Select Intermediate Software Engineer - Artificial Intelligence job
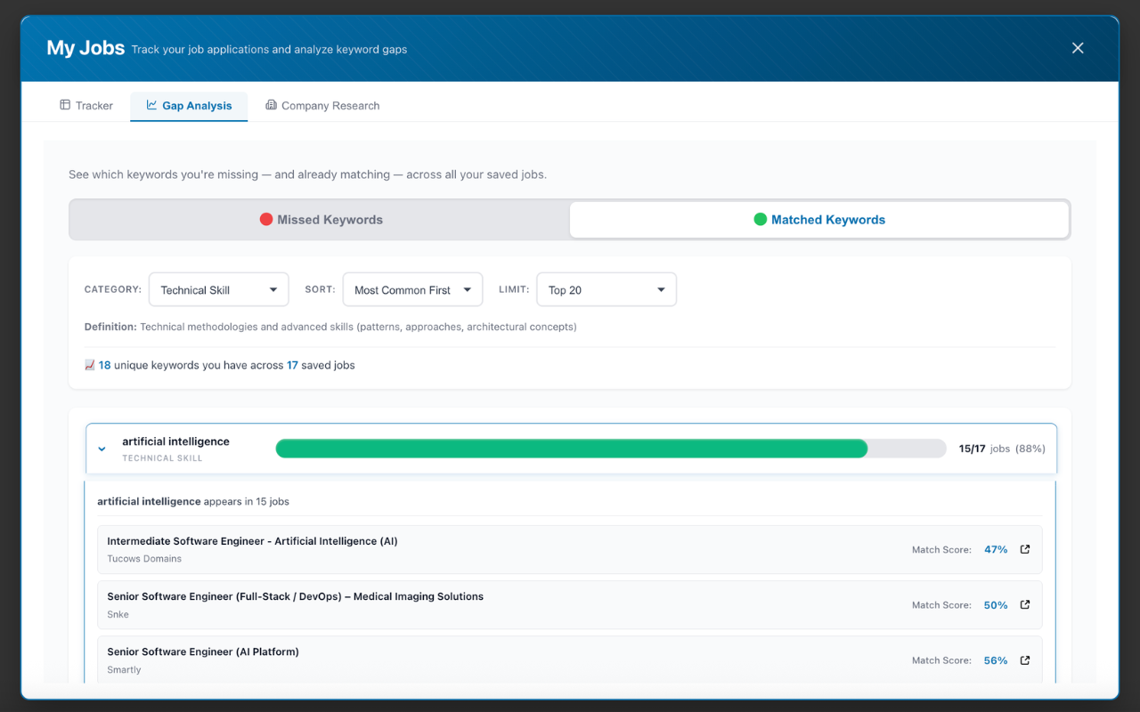The height and width of the screenshot is (712, 1140). [x=570, y=549]
